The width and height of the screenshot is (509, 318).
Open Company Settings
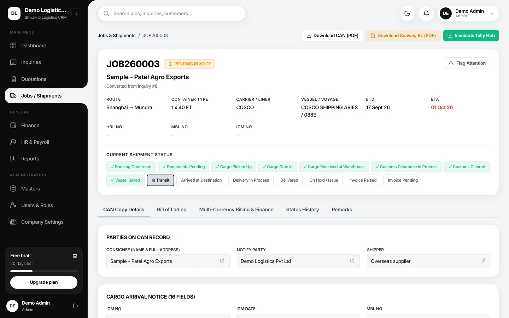coord(44,222)
